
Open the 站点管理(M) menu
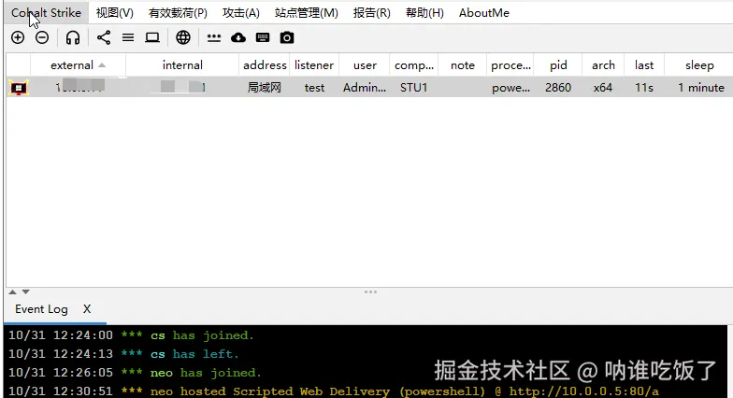(x=307, y=13)
